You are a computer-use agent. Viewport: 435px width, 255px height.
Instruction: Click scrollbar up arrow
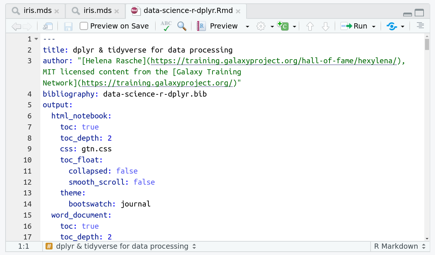(427, 36)
